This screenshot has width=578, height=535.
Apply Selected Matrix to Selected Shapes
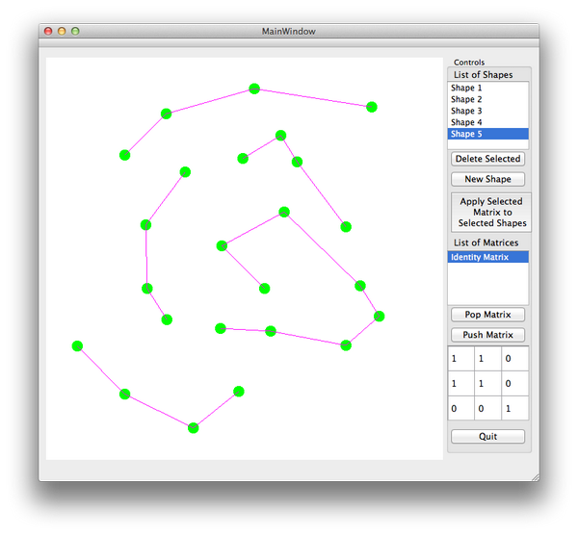pyautogui.click(x=491, y=213)
